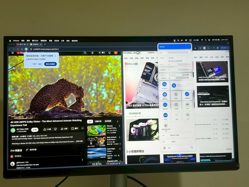249x187 pixels.
Task: Adjust the volume slider in panel
Action: pos(178,52)
